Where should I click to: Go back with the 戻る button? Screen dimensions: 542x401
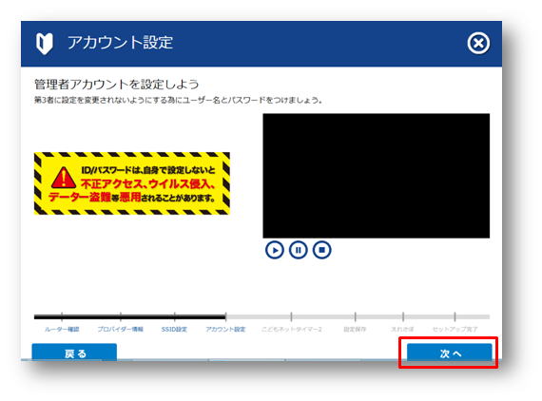pos(74,353)
